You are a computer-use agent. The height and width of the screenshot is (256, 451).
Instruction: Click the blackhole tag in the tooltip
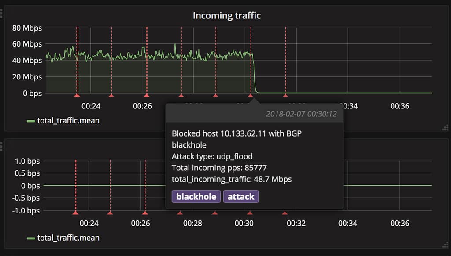[196, 196]
